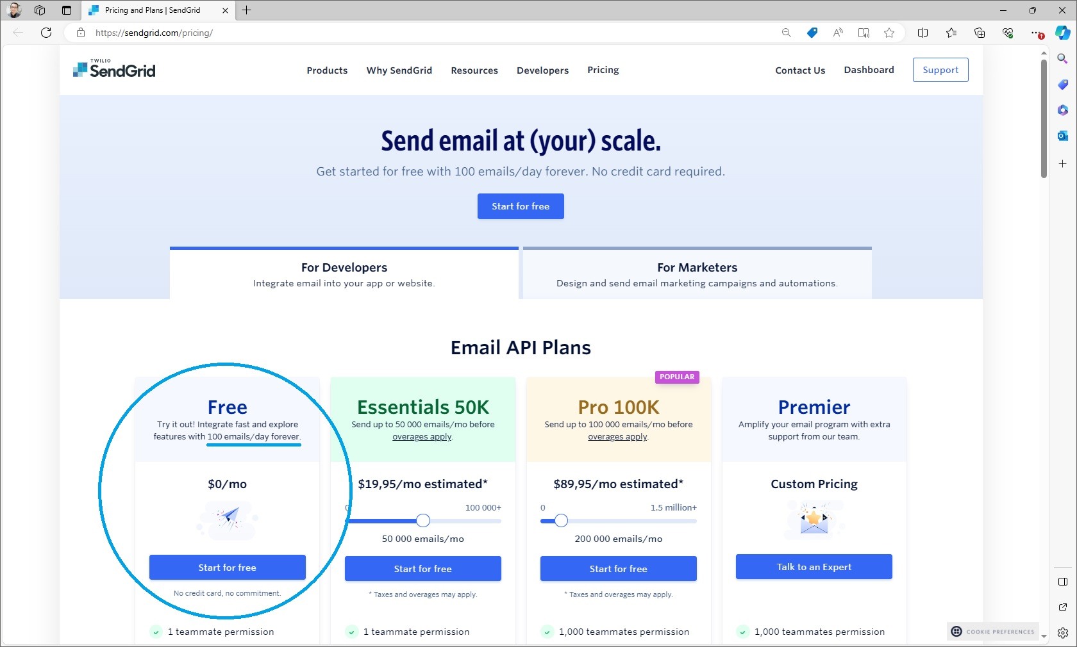Select the For Developers tab

[x=344, y=274]
